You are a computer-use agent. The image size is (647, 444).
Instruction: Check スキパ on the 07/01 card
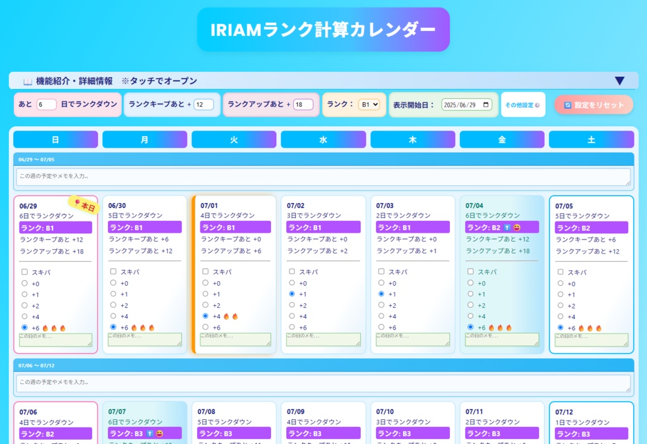point(205,271)
